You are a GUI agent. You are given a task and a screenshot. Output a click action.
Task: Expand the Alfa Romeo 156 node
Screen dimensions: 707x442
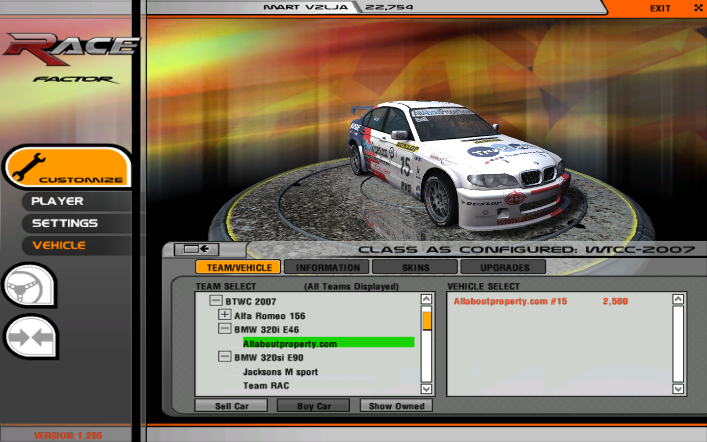tap(225, 314)
